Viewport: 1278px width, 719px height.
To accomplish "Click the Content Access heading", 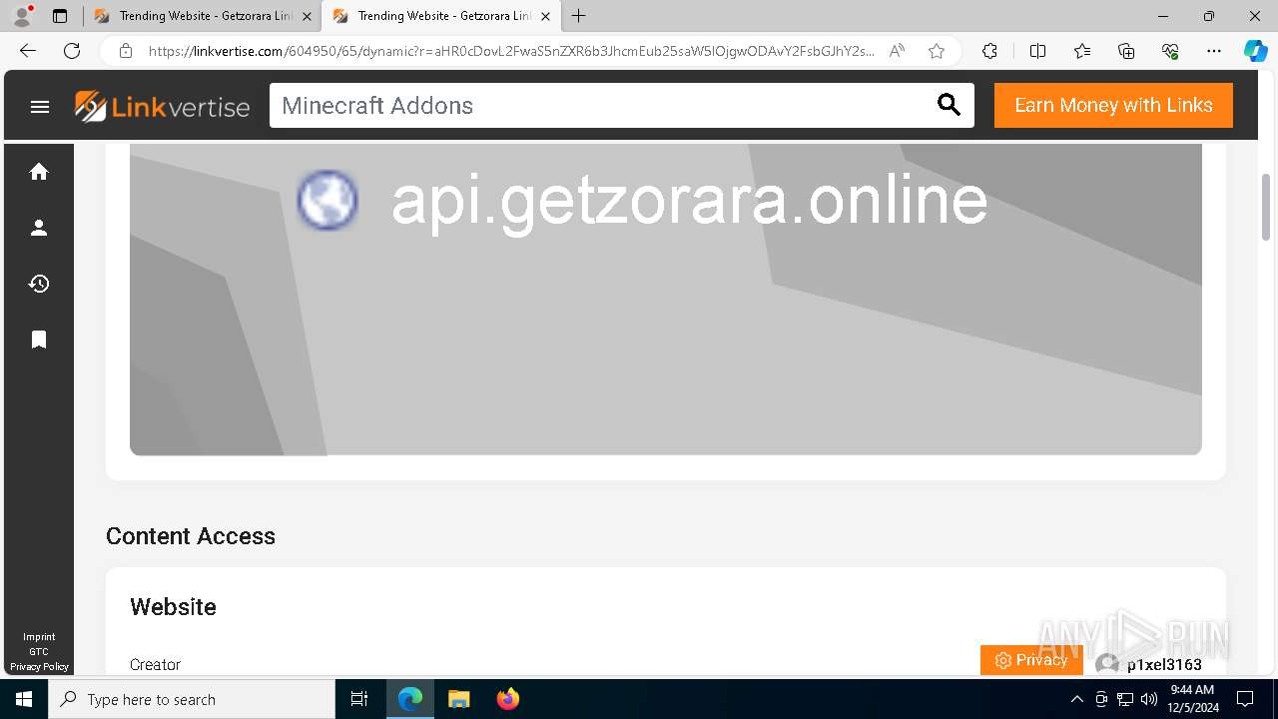I will (x=191, y=536).
